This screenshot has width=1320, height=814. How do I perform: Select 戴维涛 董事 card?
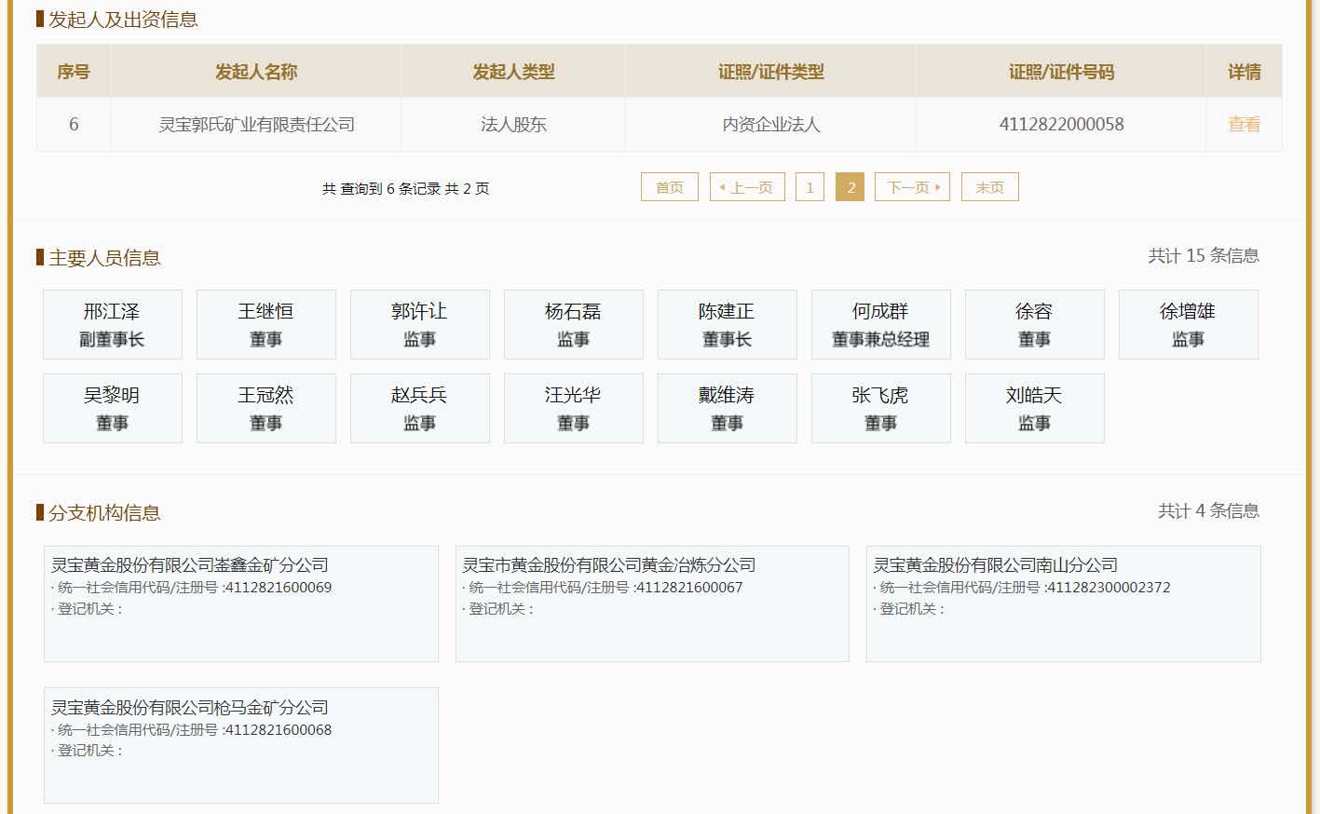[x=727, y=408]
